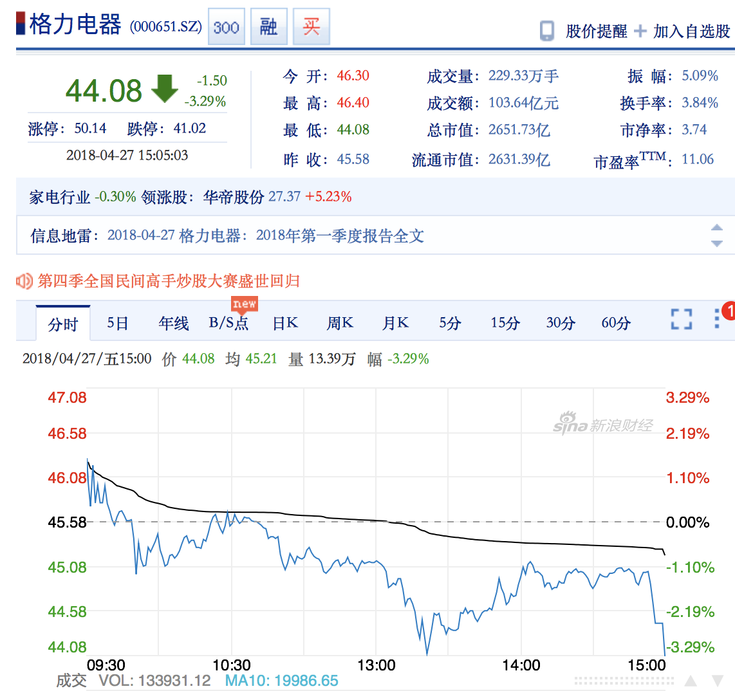
Task: Click the 今开 46.30 opening price
Action: tap(353, 75)
